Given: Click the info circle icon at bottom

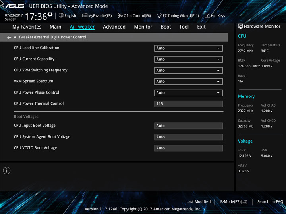Looking at the screenshot, I should tap(7, 170).
